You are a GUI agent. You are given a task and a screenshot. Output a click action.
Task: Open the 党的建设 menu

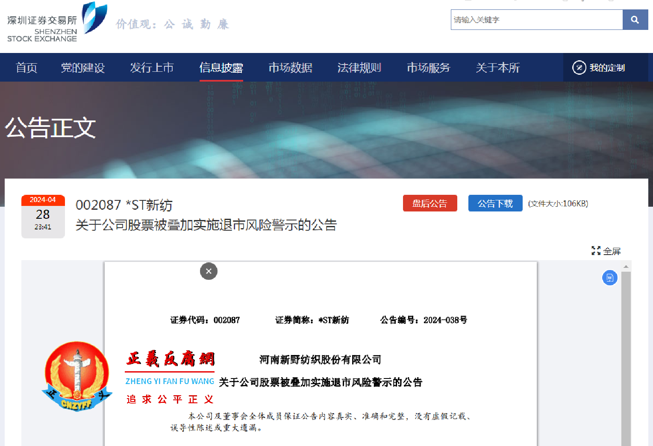(83, 67)
